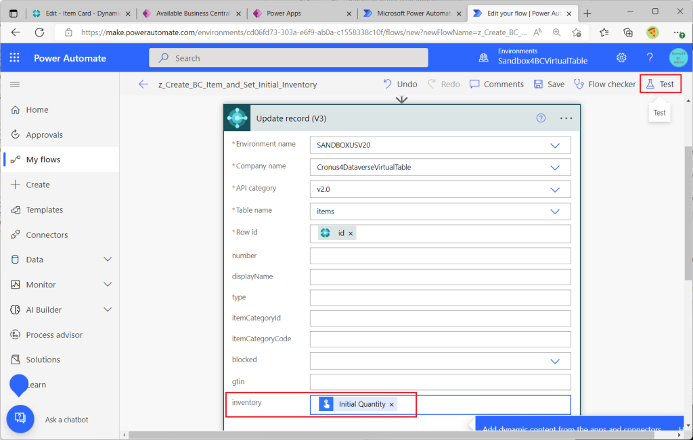
Task: Click the browser address bar URL
Action: tap(304, 32)
